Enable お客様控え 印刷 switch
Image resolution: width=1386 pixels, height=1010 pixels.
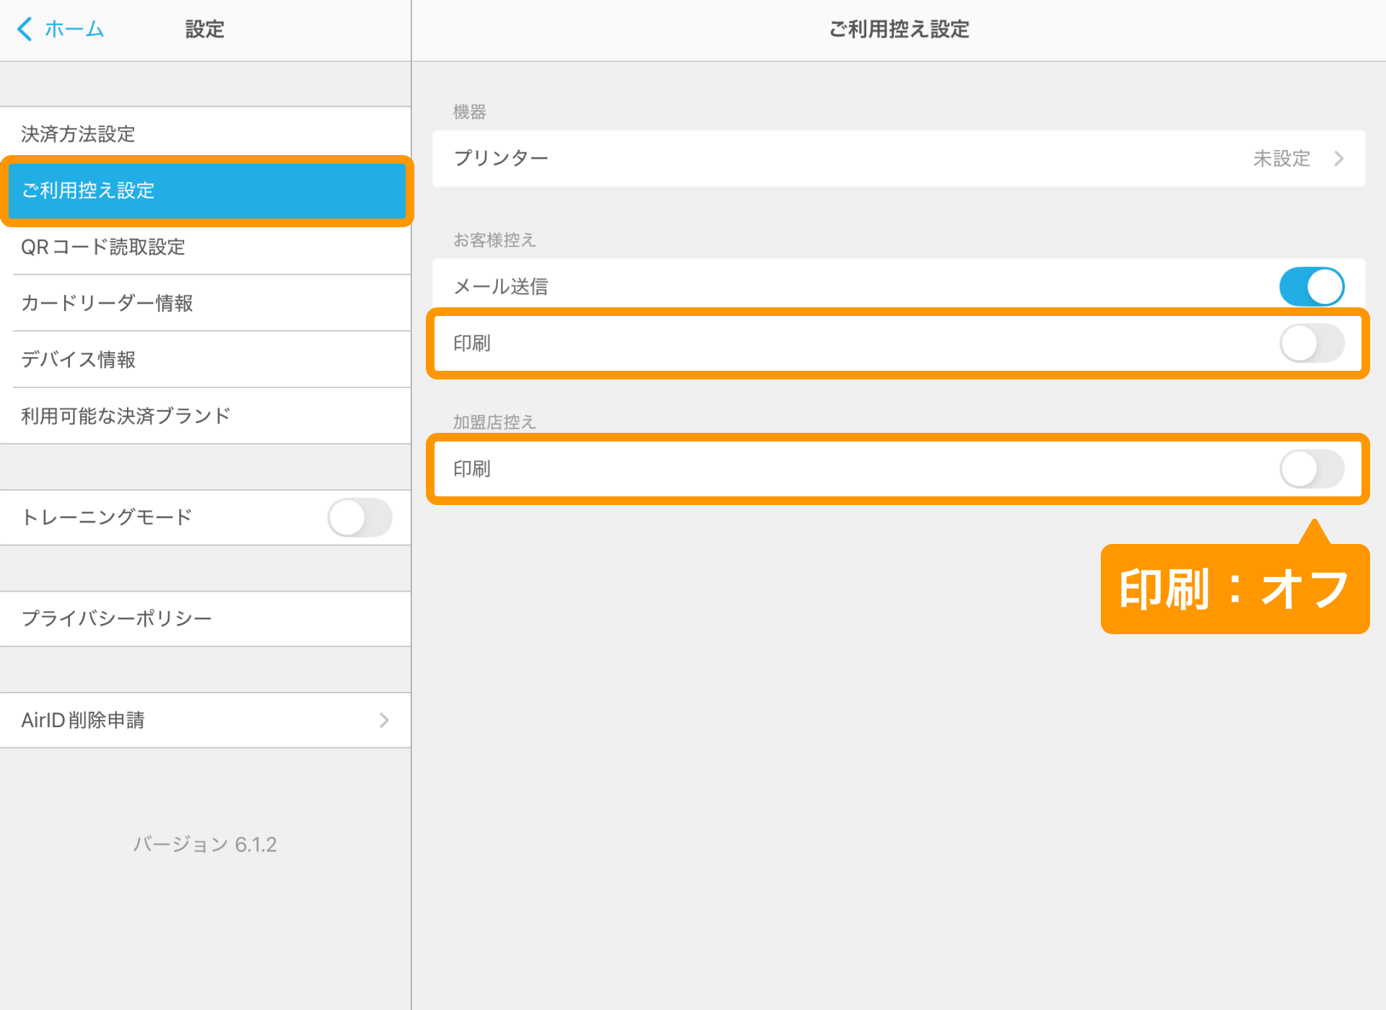pos(1311,343)
